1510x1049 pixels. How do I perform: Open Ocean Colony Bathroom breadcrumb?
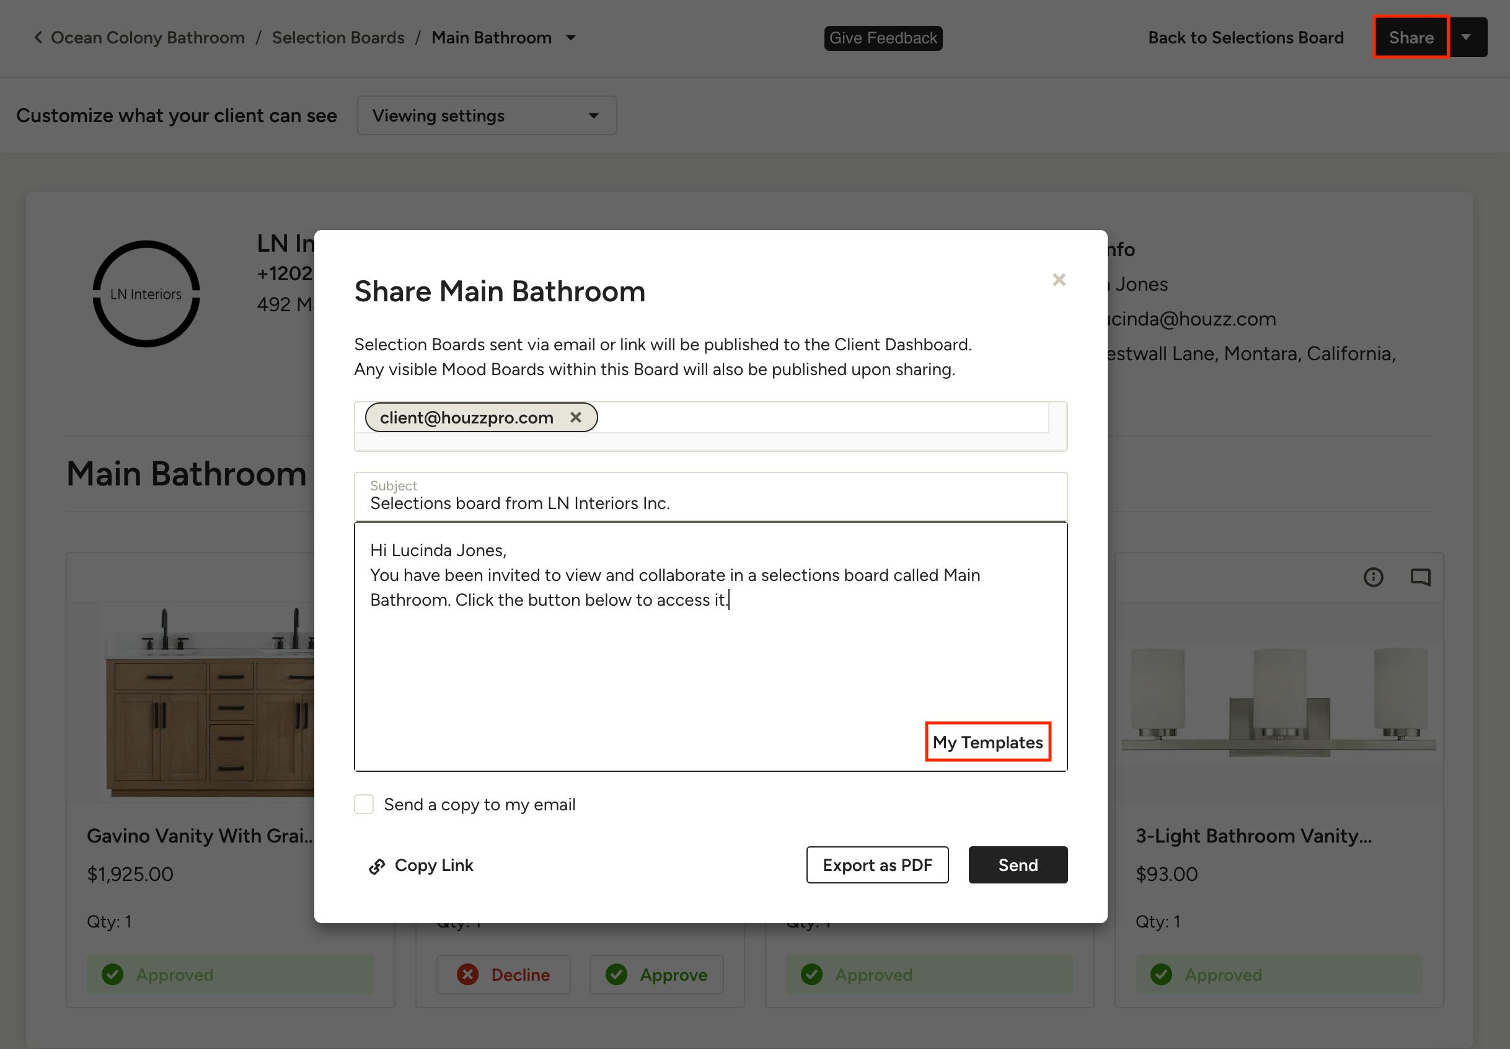(148, 37)
